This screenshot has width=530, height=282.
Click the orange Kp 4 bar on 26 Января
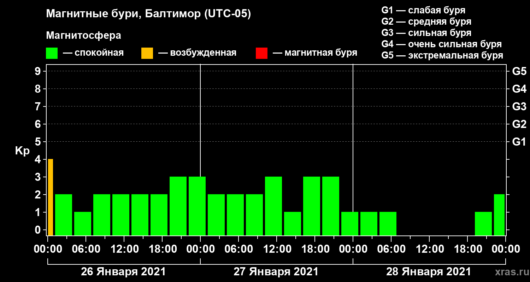pyautogui.click(x=51, y=197)
